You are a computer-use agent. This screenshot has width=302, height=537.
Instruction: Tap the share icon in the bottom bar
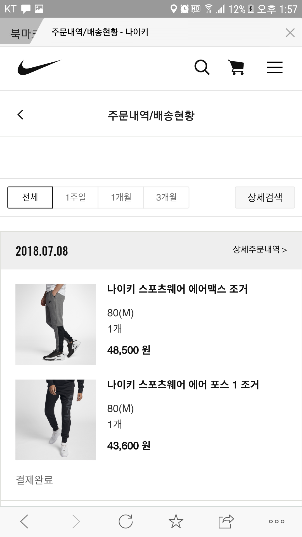tap(226, 521)
